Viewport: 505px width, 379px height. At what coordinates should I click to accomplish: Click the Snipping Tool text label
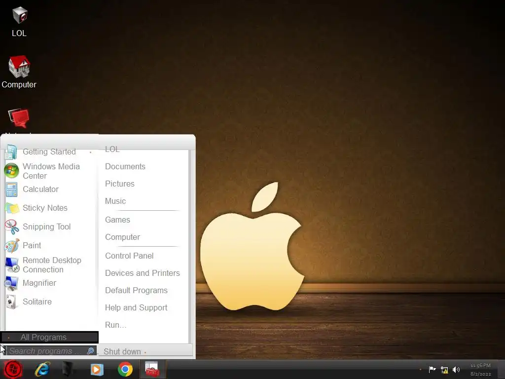pos(47,227)
